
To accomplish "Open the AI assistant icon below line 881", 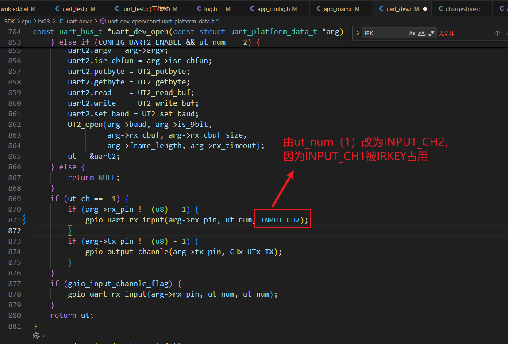I will coord(36,336).
